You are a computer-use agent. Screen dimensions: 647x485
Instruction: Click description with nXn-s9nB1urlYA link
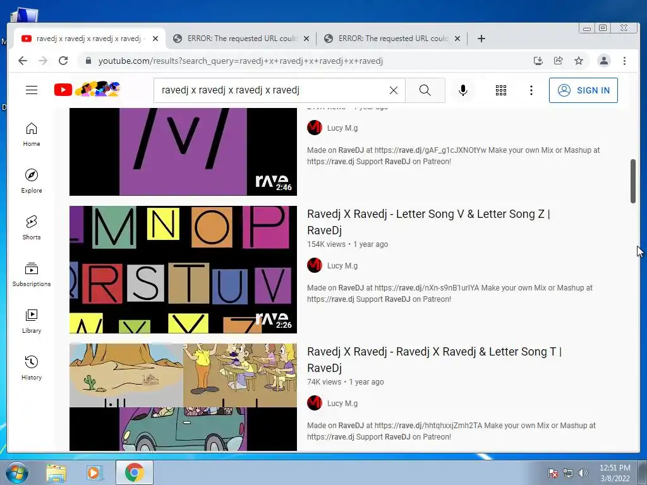(x=450, y=293)
